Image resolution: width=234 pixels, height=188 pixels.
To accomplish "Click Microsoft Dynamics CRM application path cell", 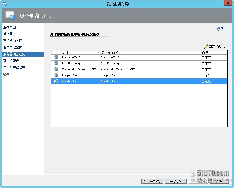I will (150, 70).
